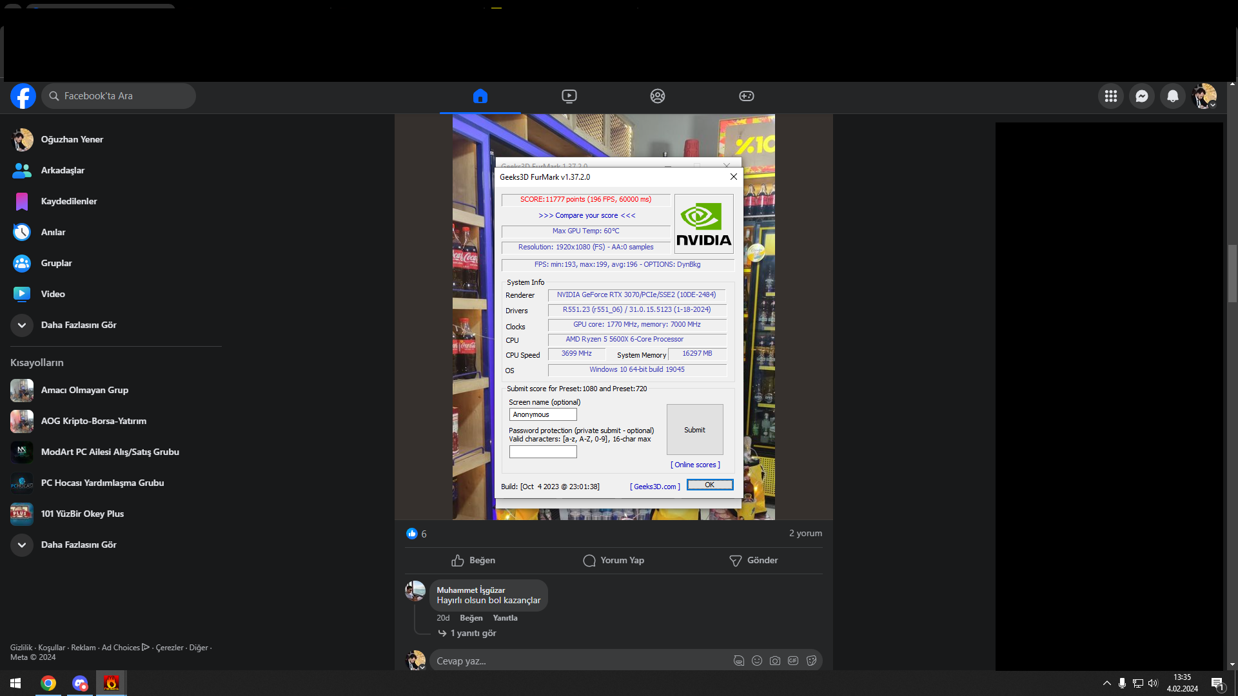
Task: Go to the Home feed tab
Action: [x=480, y=96]
